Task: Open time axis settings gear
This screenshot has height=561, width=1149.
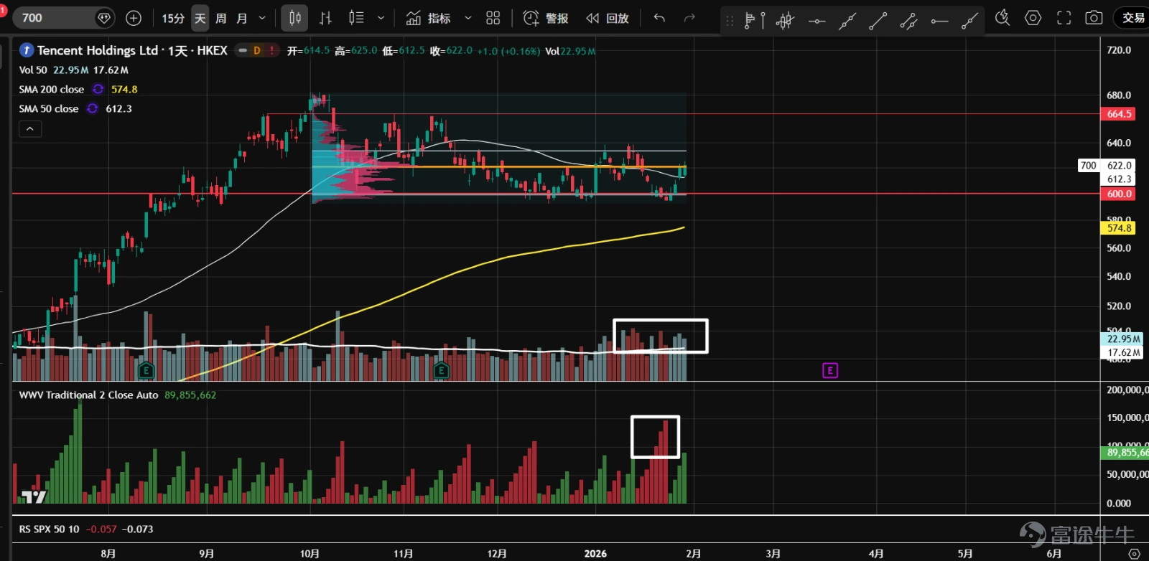Action: [1134, 554]
